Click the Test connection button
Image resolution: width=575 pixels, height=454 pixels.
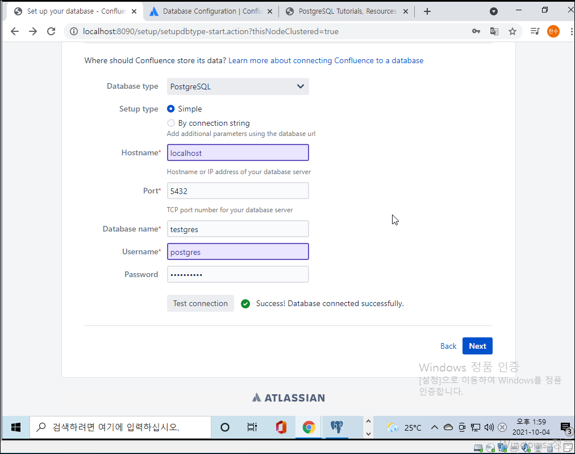point(200,303)
